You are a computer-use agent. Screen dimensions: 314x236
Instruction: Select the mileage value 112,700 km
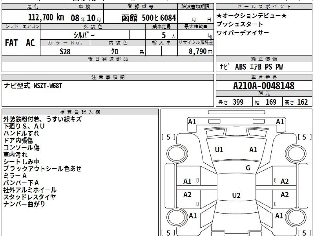46,18
